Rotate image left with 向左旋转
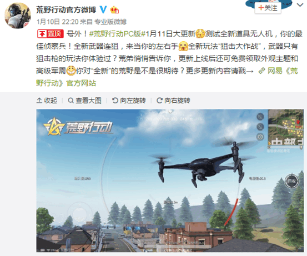Viewport: 307px width, 256px height. pos(129,101)
